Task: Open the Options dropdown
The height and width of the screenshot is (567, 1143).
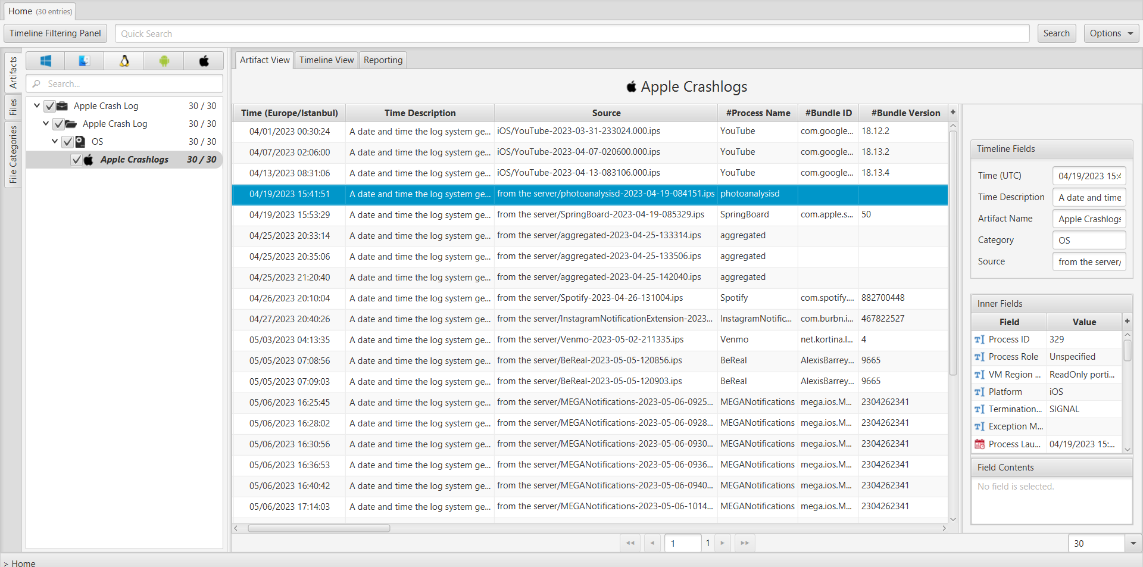Action: pyautogui.click(x=1111, y=33)
